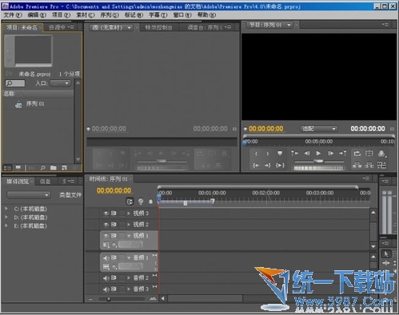Click the Extract button in Program monitor
Image resolution: width=399 pixels, height=315 pixels.
pyautogui.click(x=369, y=165)
